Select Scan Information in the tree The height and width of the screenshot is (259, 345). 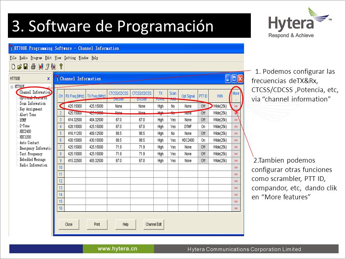33,104
